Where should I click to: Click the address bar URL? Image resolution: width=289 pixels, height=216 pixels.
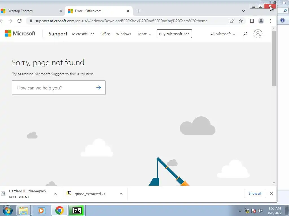[121, 21]
